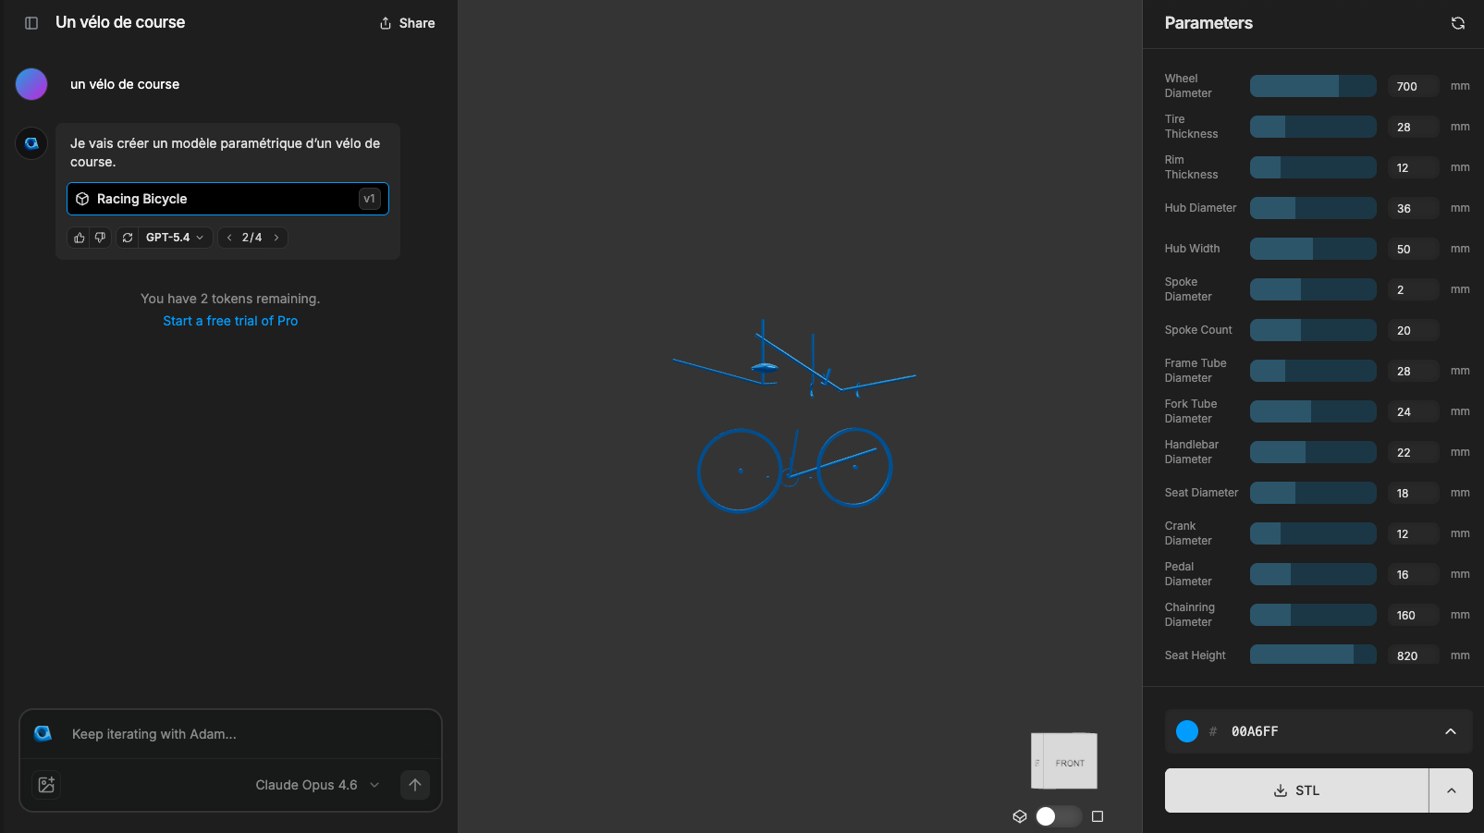Expand the export format options chevron
1484x833 pixels.
[1451, 790]
